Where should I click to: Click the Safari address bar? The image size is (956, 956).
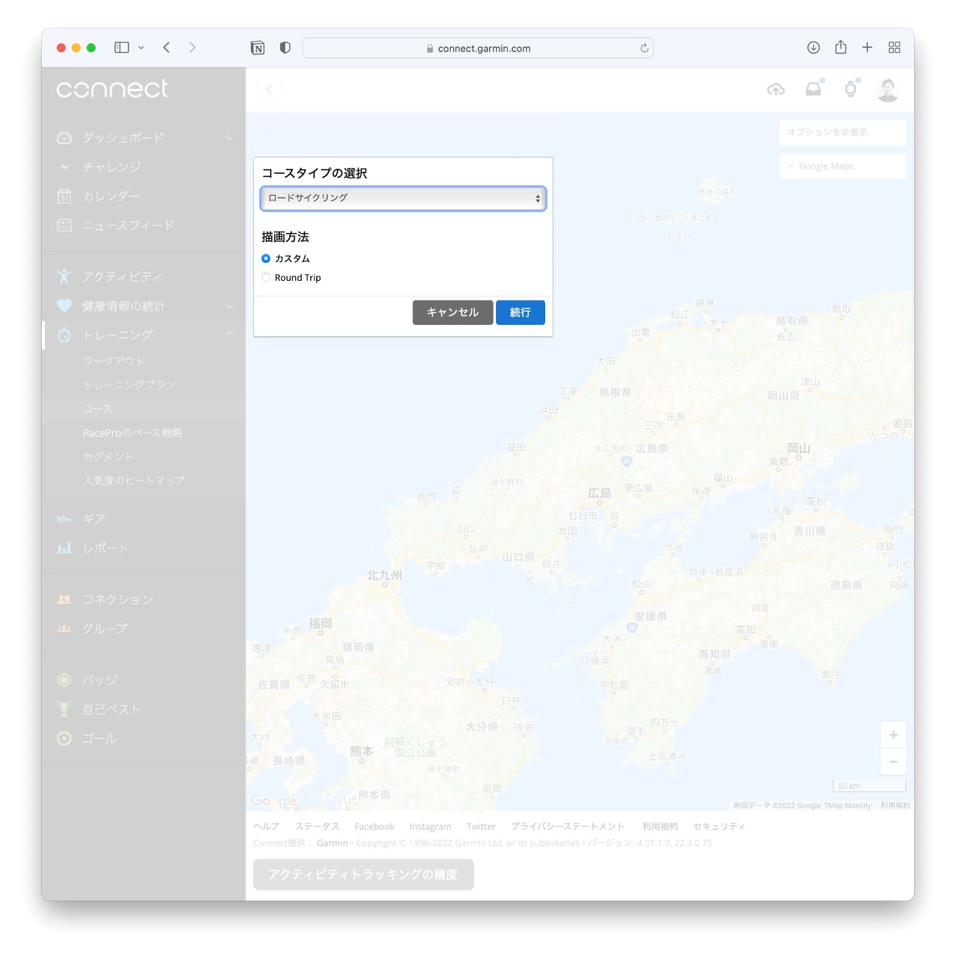pyautogui.click(x=478, y=49)
